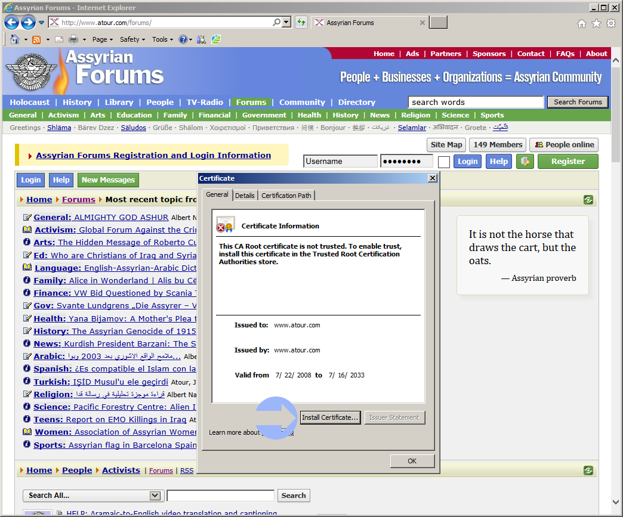Click the green refresh icon near the topic header
Screen dimensions: 623x517
[x=588, y=200]
